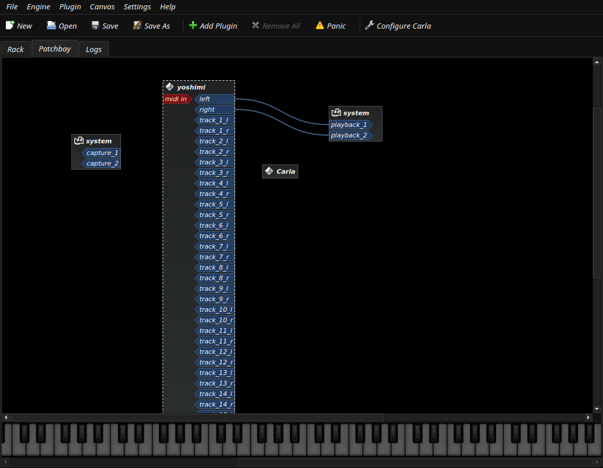Switch to the Logs tab
This screenshot has height=468, width=603.
click(x=94, y=49)
